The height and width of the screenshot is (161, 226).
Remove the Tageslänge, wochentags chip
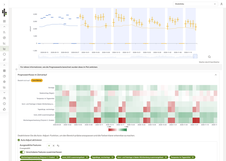[x=112, y=157]
